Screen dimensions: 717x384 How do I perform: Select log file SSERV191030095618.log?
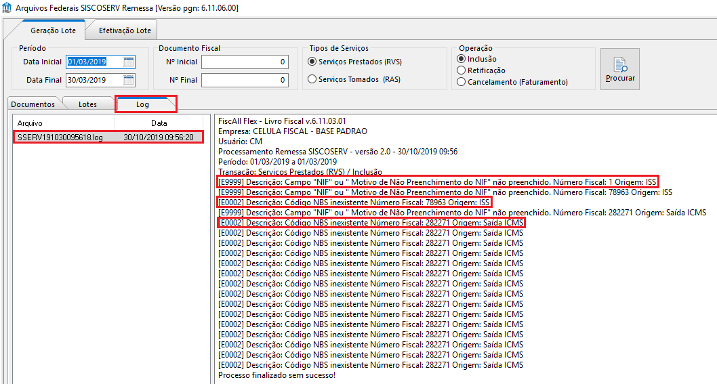pos(108,137)
